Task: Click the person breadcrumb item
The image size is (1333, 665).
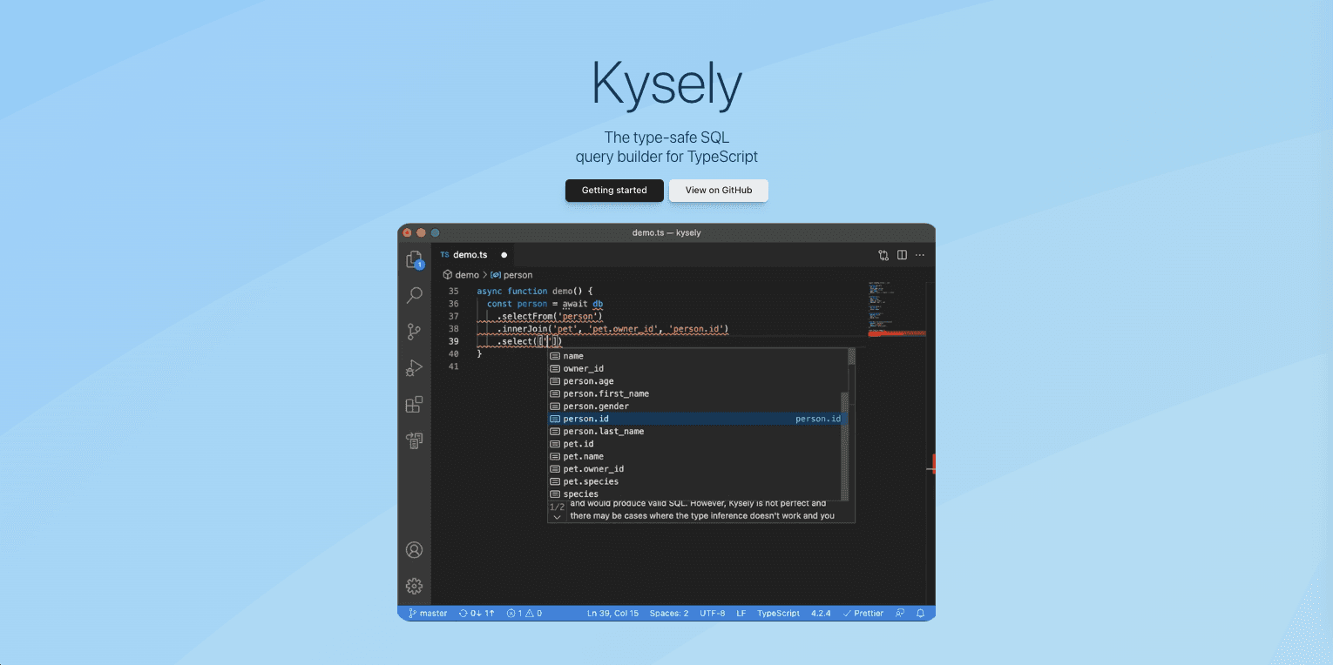Action: coord(511,275)
